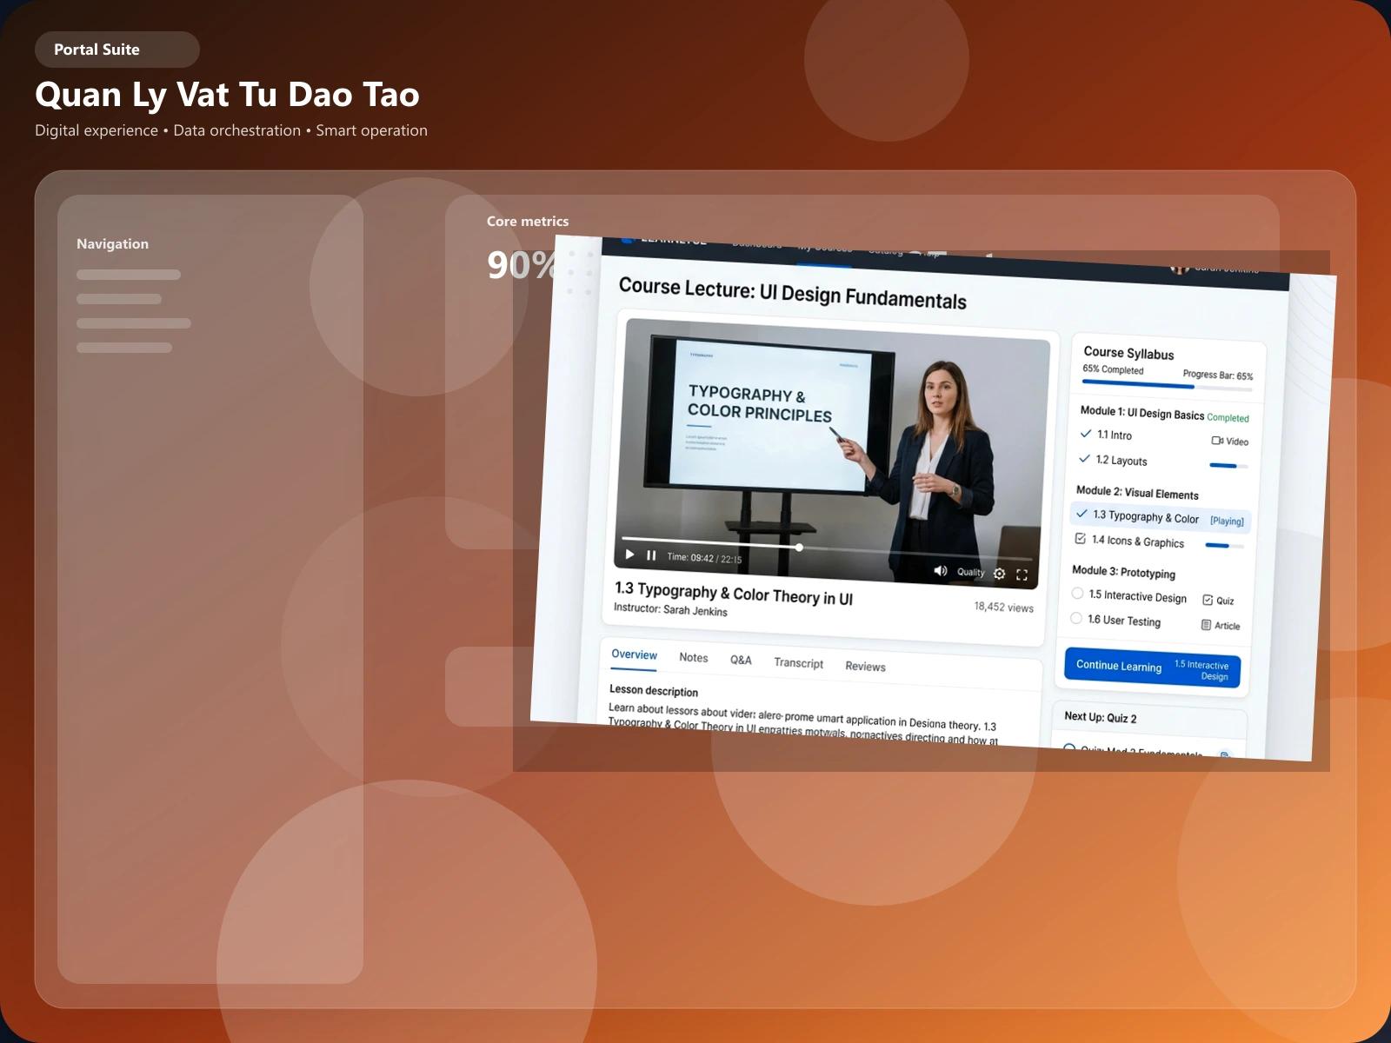
Task: Pause the lecture video
Action: (651, 555)
